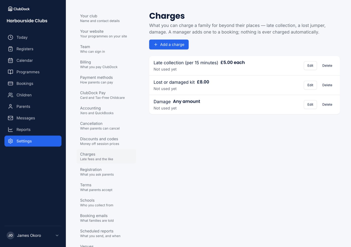Open Discounts and codes settings
The image size is (351, 247).
[x=106, y=141]
